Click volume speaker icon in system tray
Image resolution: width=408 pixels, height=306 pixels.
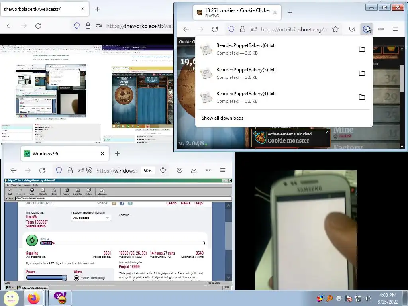pyautogui.click(x=367, y=298)
